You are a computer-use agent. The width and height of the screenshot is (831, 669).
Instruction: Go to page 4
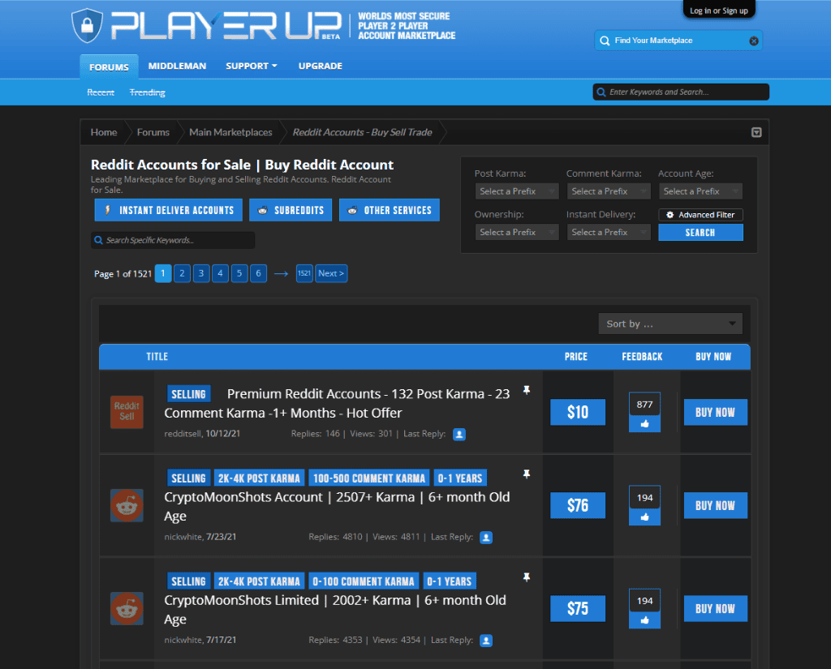pyautogui.click(x=220, y=273)
